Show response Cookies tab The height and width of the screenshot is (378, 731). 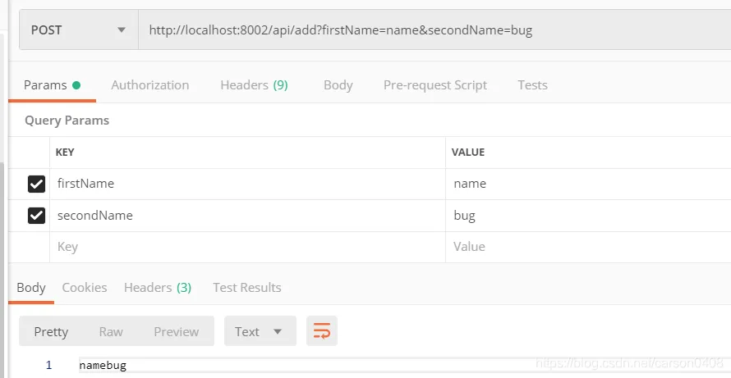[85, 288]
